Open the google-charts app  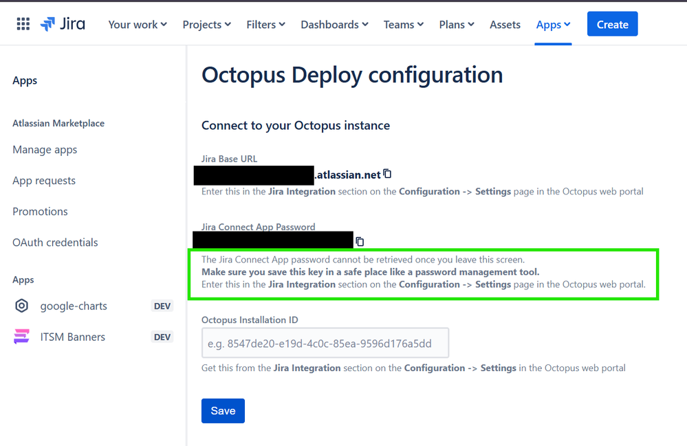(74, 306)
